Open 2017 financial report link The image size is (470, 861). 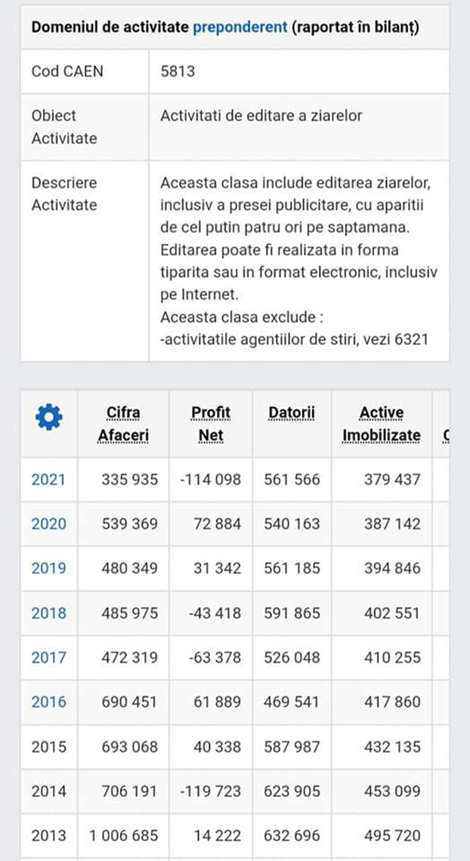tap(47, 658)
